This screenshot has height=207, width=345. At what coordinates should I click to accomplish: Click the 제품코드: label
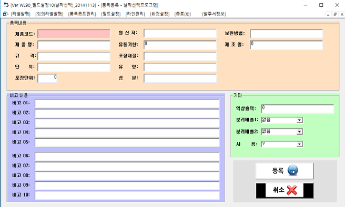25,34
